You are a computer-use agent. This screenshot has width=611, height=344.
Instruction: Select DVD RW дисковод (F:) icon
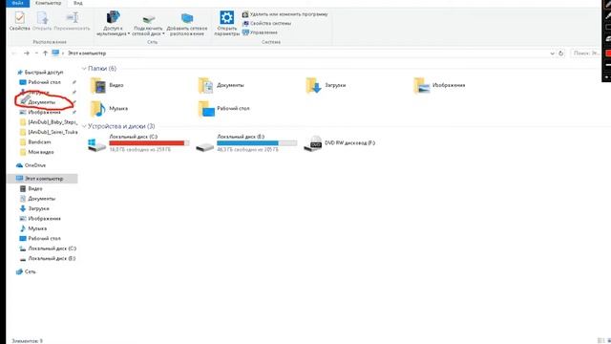tap(313, 143)
